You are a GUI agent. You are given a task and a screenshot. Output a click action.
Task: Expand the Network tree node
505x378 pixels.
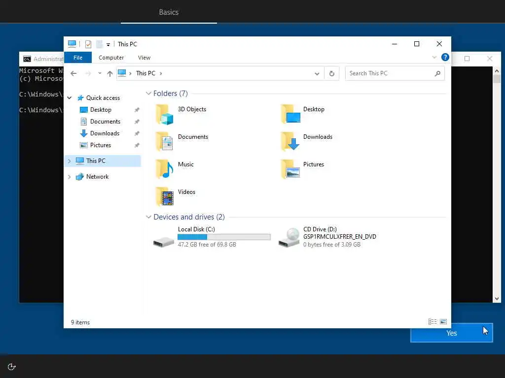point(69,177)
